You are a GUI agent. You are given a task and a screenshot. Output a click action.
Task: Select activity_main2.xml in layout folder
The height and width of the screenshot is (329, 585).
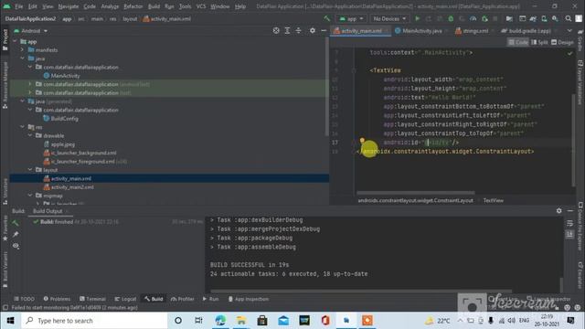[72, 186]
